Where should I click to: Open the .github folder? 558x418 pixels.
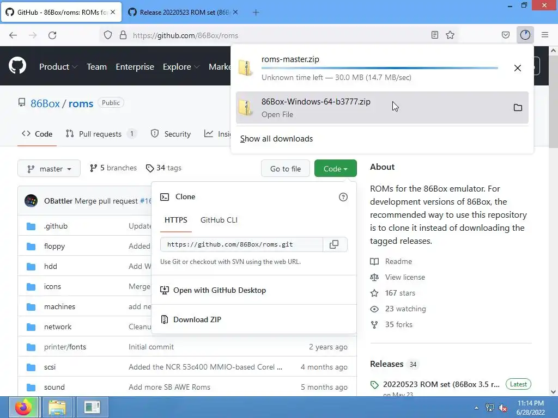pyautogui.click(x=56, y=226)
